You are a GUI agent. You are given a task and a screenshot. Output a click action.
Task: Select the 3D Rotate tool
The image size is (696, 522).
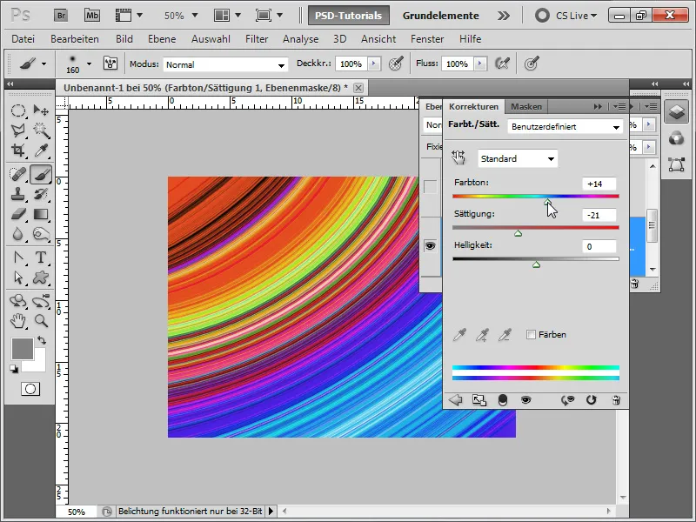click(17, 301)
